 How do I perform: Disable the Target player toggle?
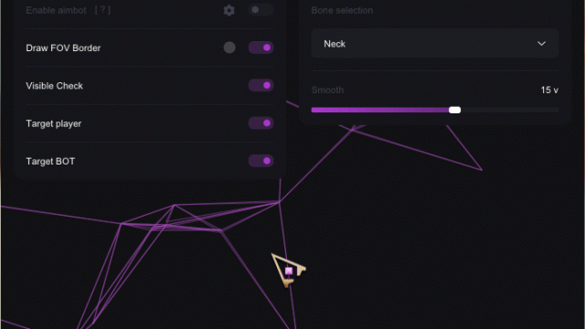tap(261, 123)
